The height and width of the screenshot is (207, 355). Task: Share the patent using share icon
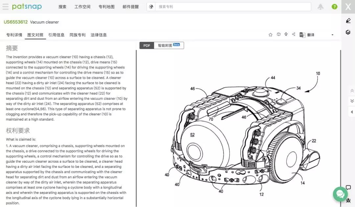pyautogui.click(x=294, y=34)
